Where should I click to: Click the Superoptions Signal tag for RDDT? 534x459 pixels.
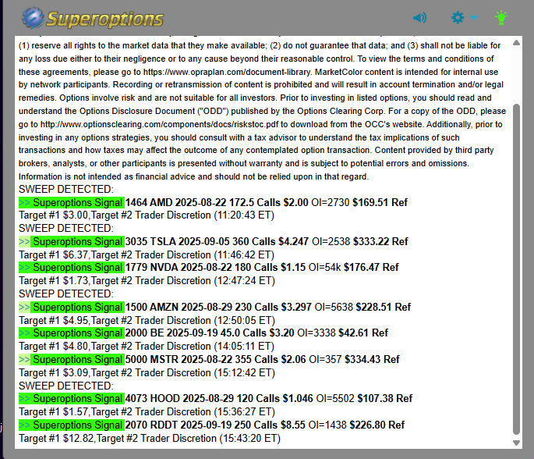[x=77, y=425]
